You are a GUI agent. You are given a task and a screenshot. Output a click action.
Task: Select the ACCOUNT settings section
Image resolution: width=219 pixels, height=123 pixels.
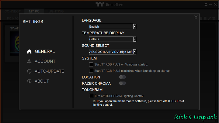coord(45,61)
